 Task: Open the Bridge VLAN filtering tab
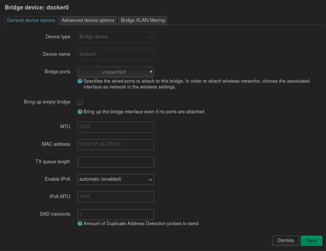tap(143, 20)
